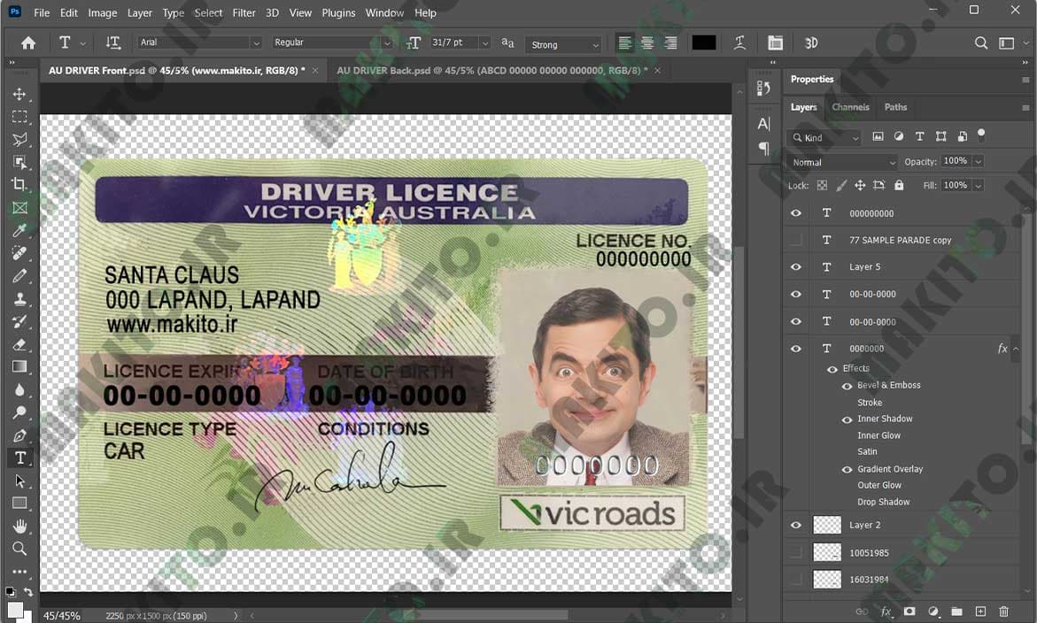Select the History Brush tool

(19, 322)
